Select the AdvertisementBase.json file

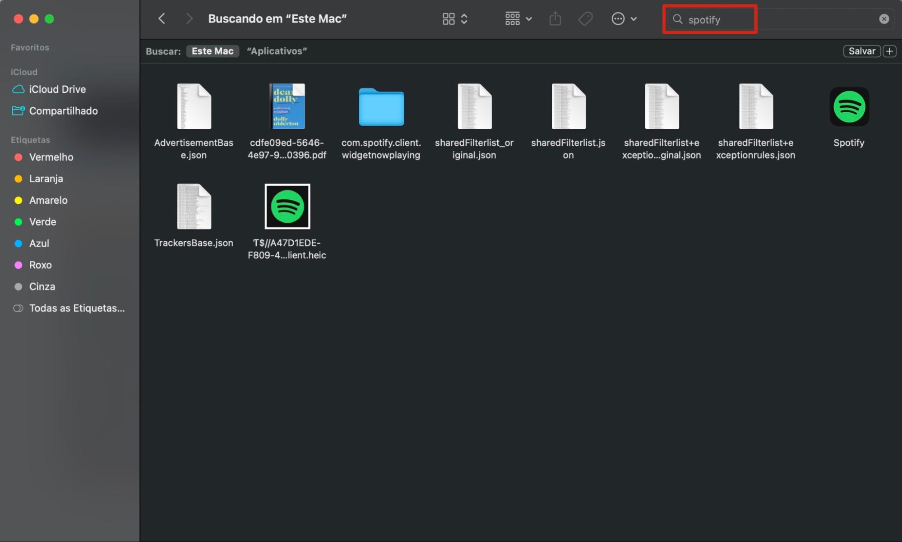click(194, 107)
